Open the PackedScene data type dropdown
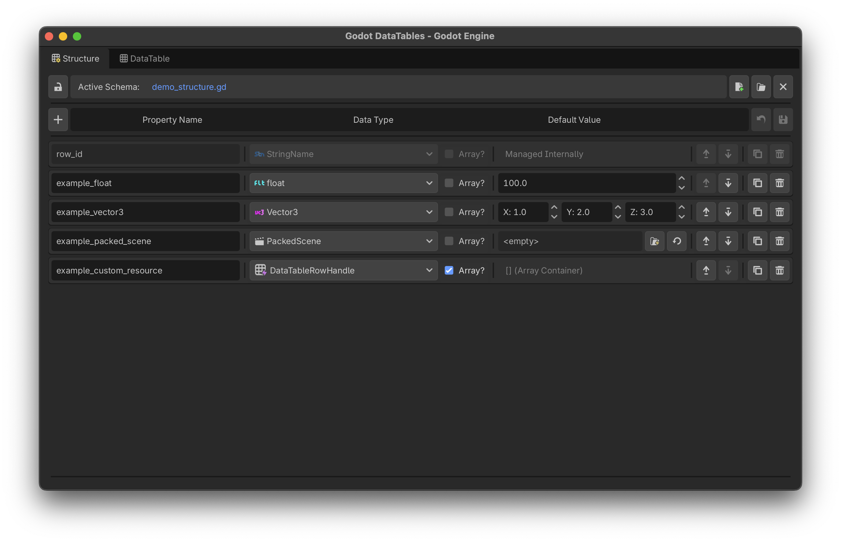Viewport: 841px width, 542px height. click(343, 241)
